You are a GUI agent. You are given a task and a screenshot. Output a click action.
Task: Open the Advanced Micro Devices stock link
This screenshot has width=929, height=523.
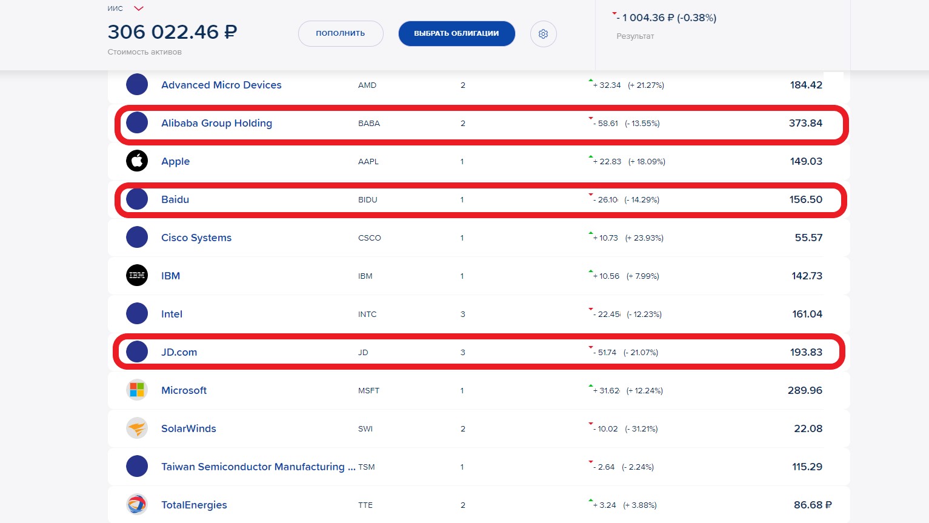pyautogui.click(x=221, y=85)
